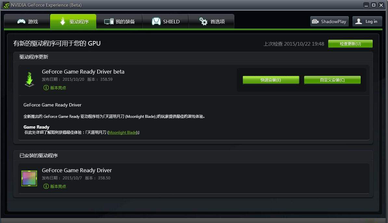Click the green driver download arrow icon
Viewport: 388px width, 223px height.
(29, 79)
